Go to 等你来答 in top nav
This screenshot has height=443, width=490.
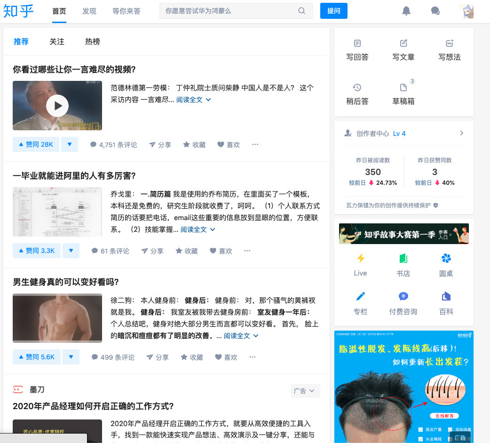coord(126,11)
